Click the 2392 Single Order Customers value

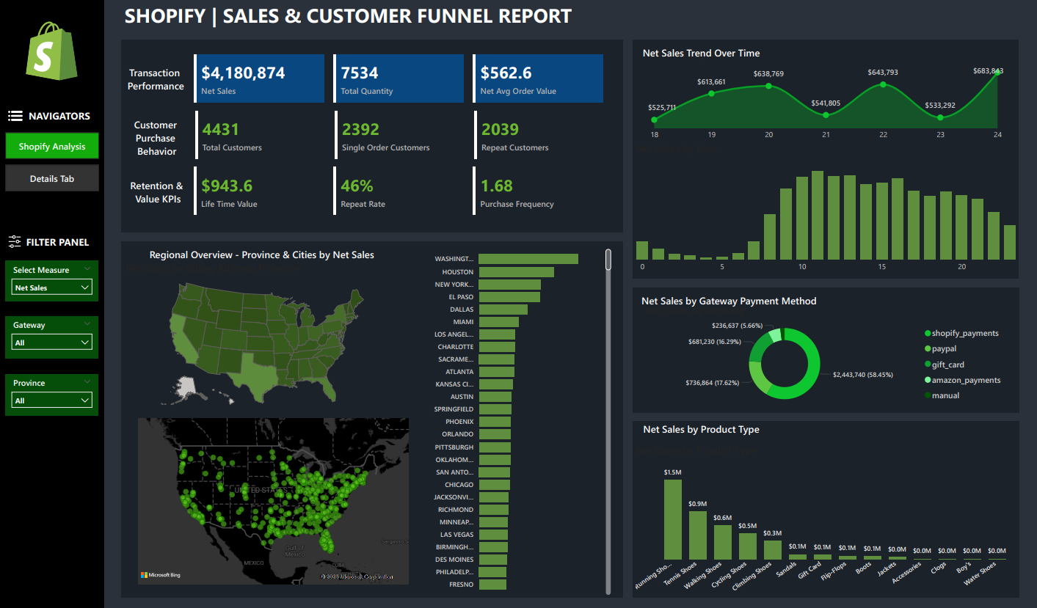tap(360, 129)
